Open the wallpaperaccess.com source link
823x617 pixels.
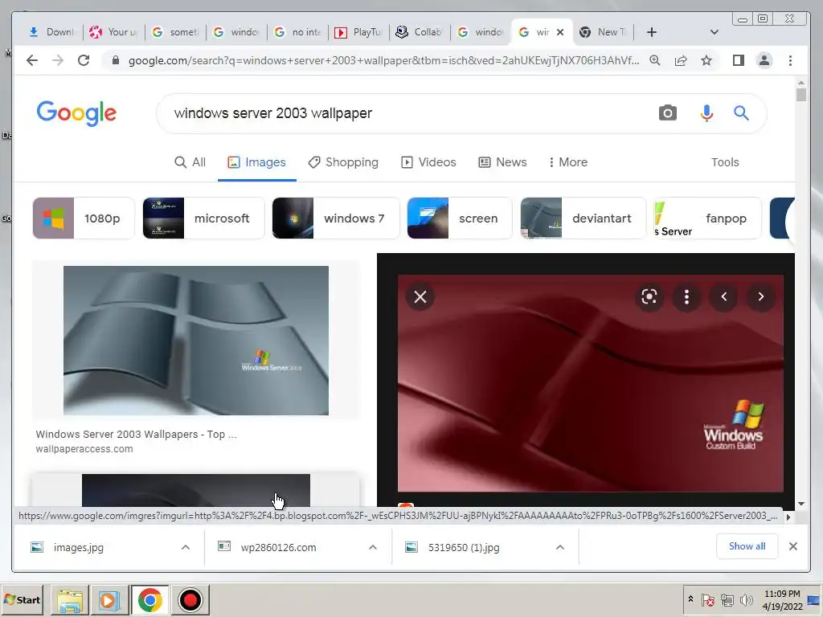[84, 449]
